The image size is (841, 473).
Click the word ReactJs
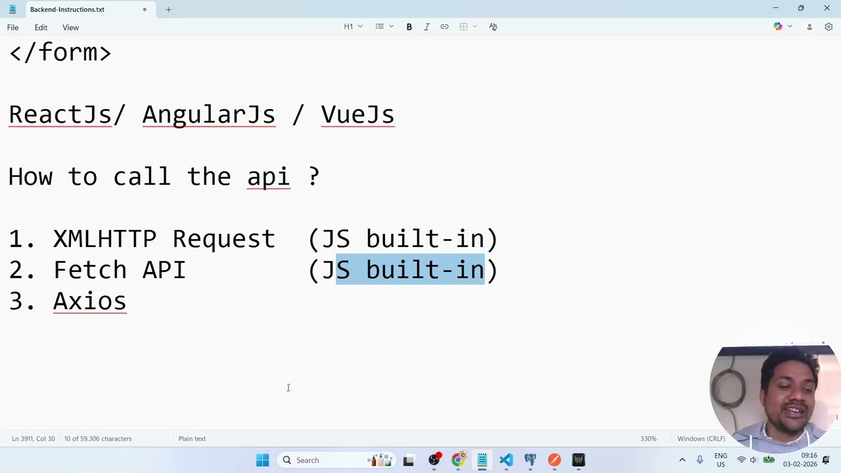(x=60, y=114)
